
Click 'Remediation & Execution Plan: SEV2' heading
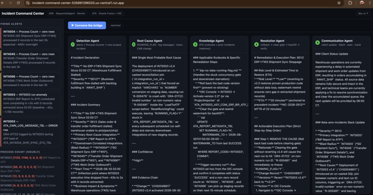point(279,57)
